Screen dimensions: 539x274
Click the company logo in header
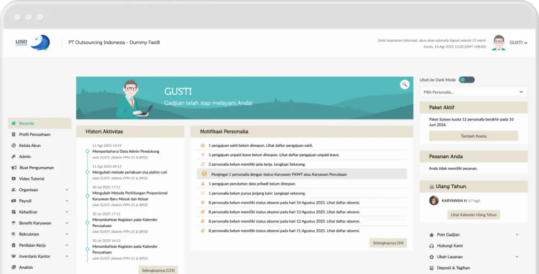tap(33, 43)
